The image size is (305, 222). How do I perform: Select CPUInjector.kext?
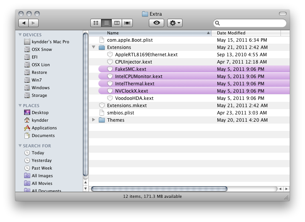pos(134,62)
